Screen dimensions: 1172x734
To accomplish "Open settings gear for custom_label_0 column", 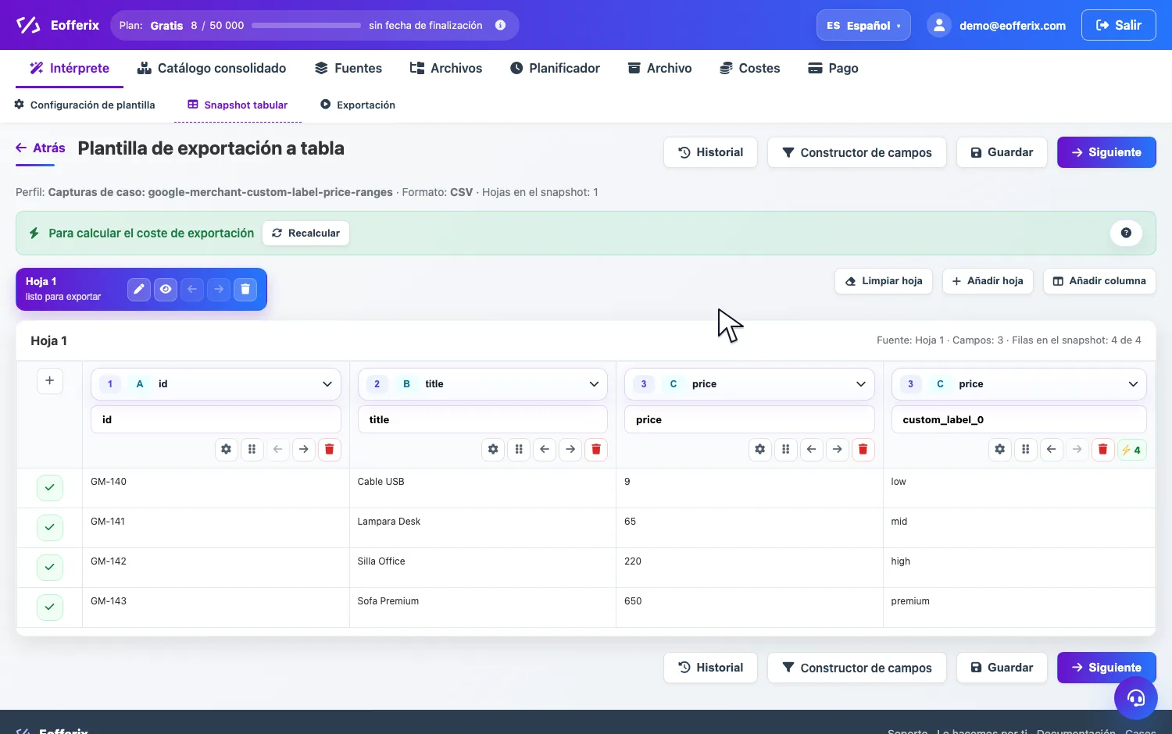I will (x=999, y=449).
